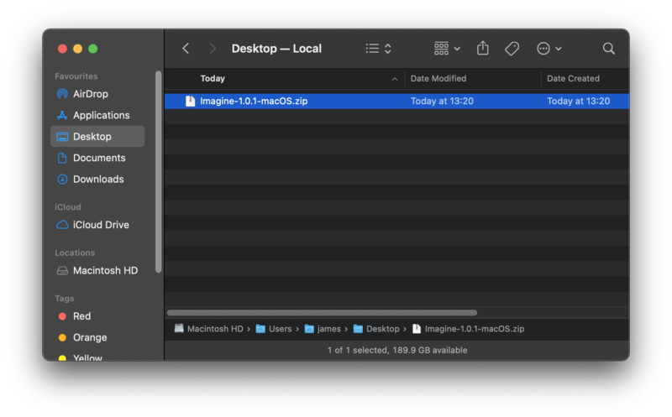Click the zip file document icon in list
Viewport: 672px width, 417px height.
(x=190, y=101)
